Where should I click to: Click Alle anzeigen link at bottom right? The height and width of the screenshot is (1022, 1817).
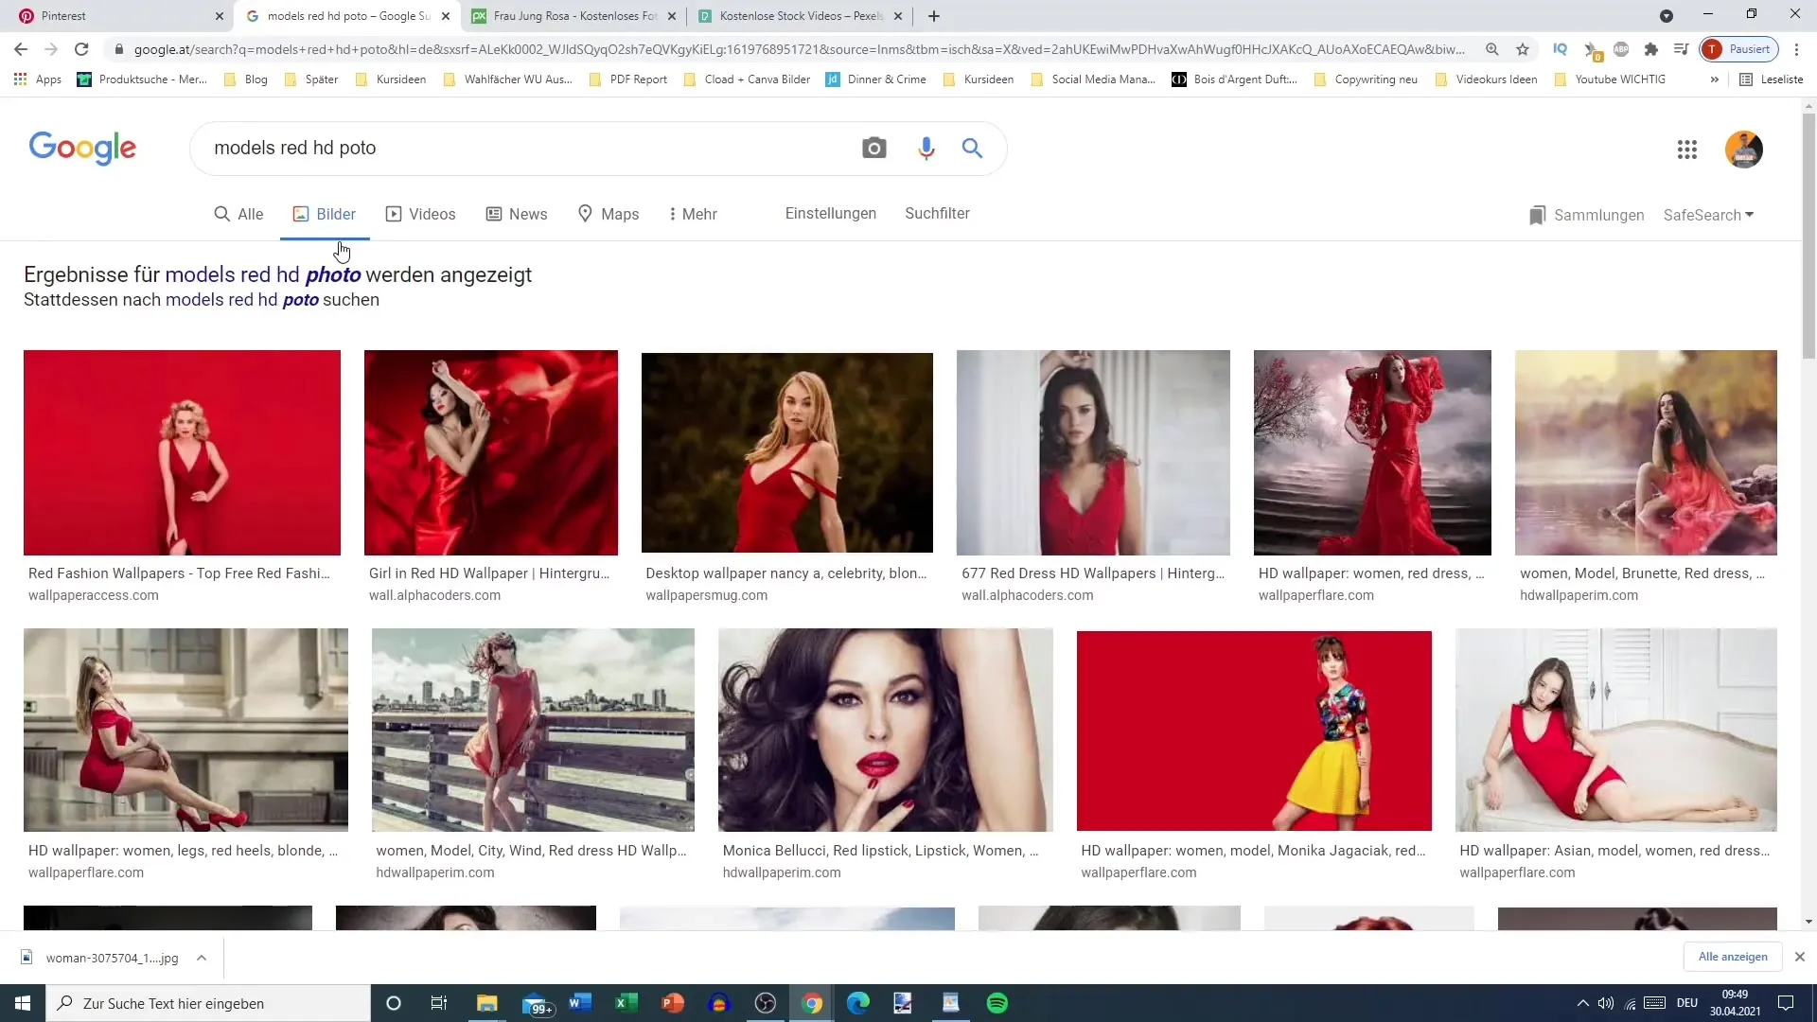pos(1734,956)
